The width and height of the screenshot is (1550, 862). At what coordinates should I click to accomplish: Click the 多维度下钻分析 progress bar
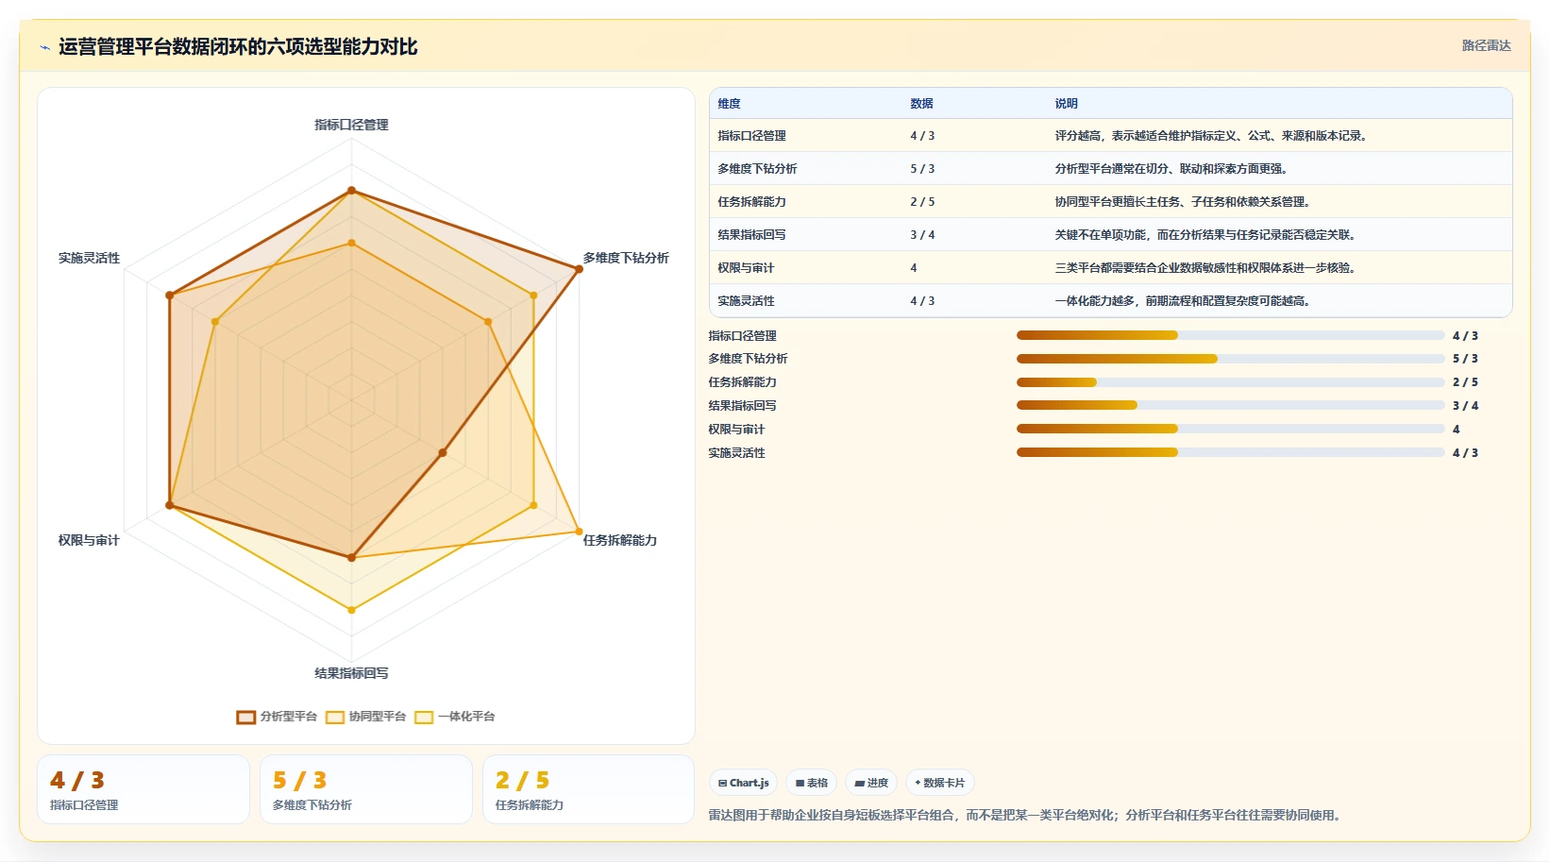[x=1230, y=359]
